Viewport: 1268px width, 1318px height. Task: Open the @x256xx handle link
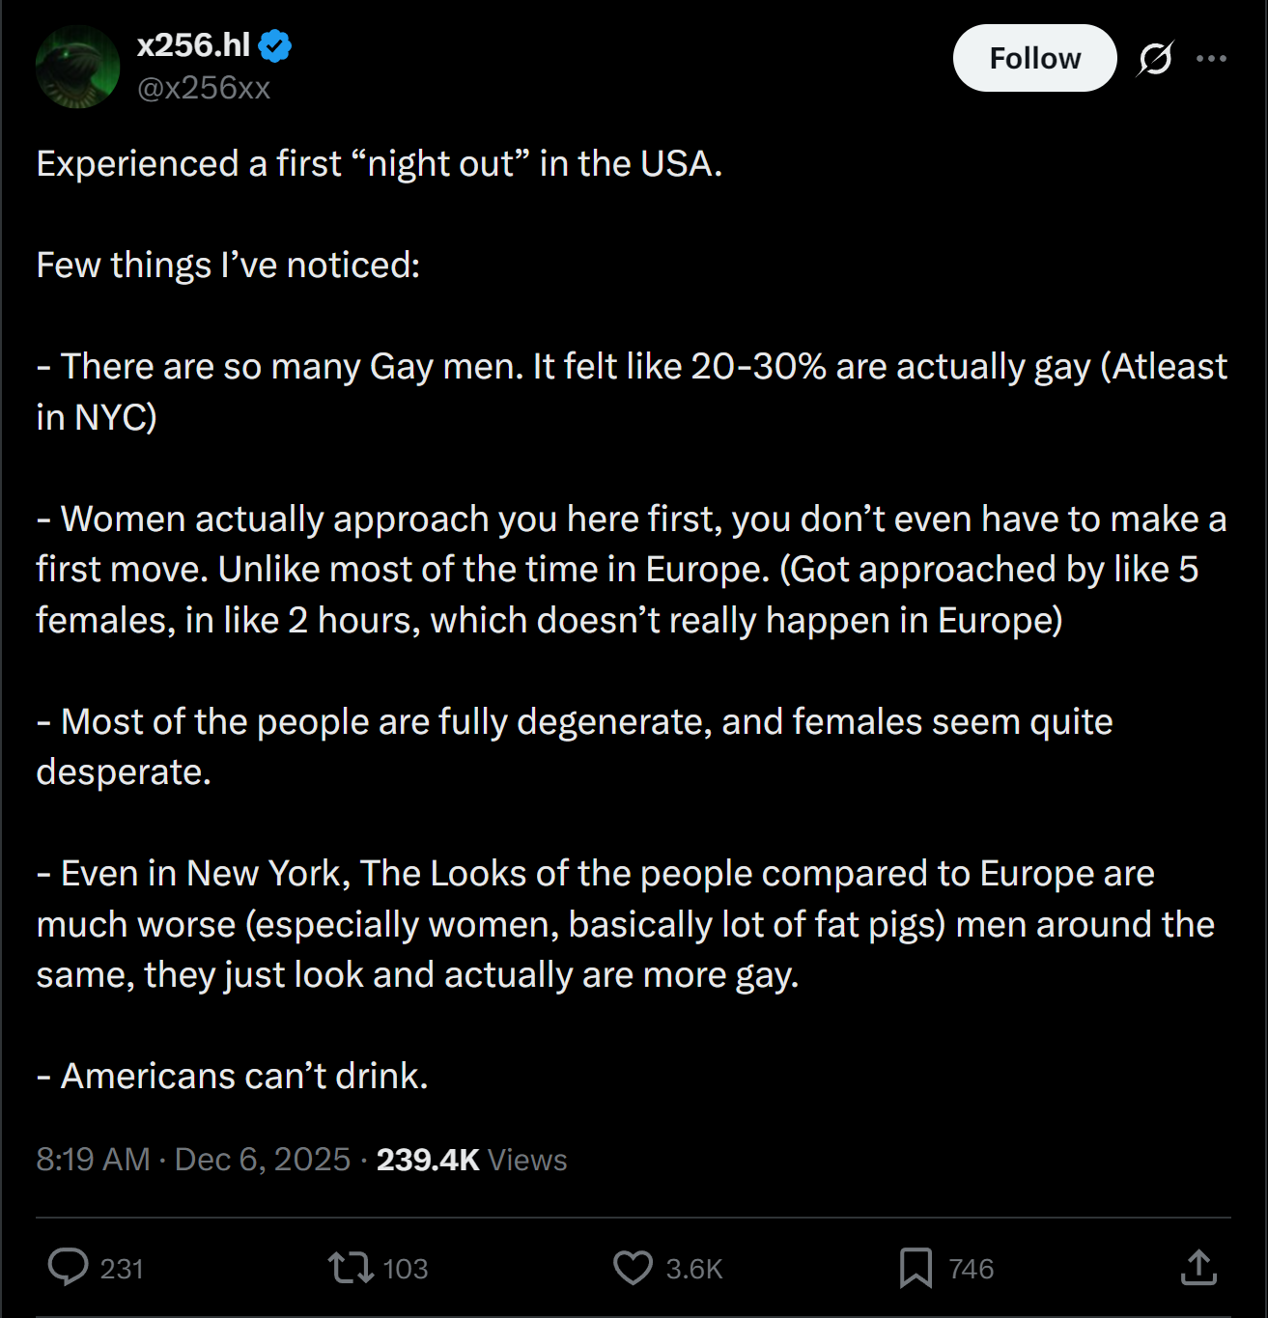click(x=204, y=88)
